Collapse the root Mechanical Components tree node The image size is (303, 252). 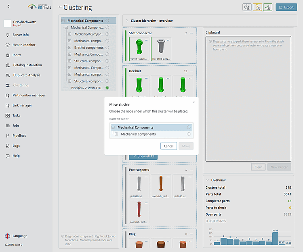(x=63, y=21)
